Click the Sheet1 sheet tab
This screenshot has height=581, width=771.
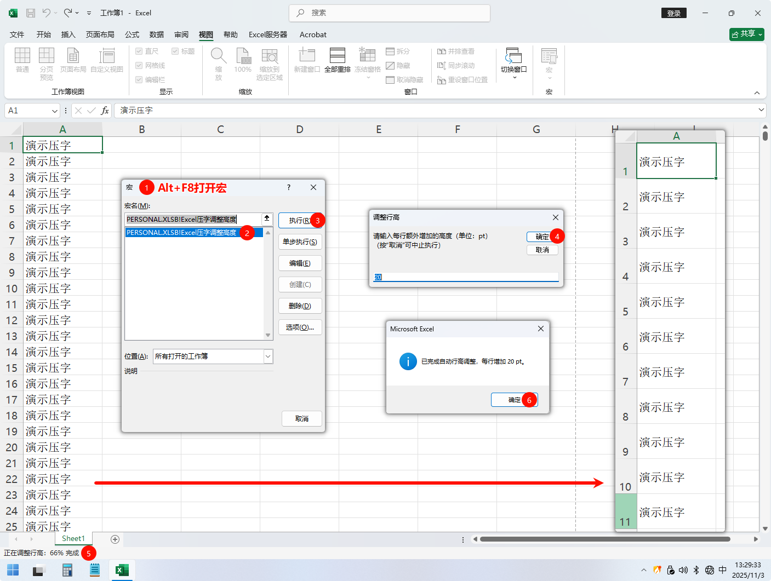coord(73,539)
